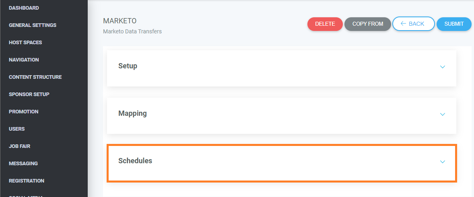
Task: Expand the Schedules section chevron
Action: 443,162
